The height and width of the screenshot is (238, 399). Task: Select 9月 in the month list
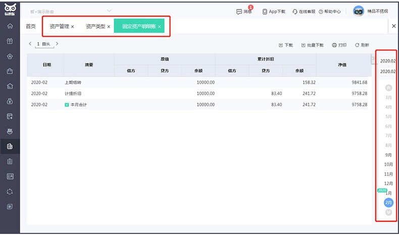(388, 155)
